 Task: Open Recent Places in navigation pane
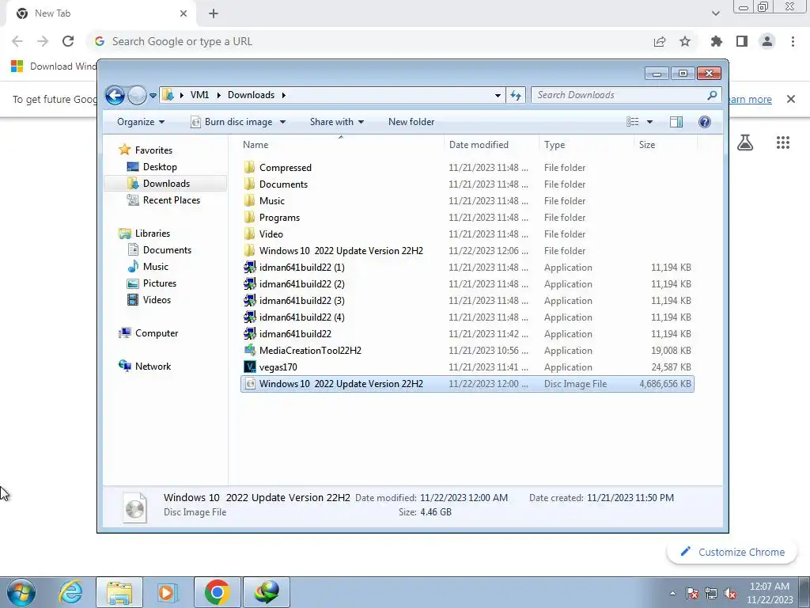click(171, 200)
